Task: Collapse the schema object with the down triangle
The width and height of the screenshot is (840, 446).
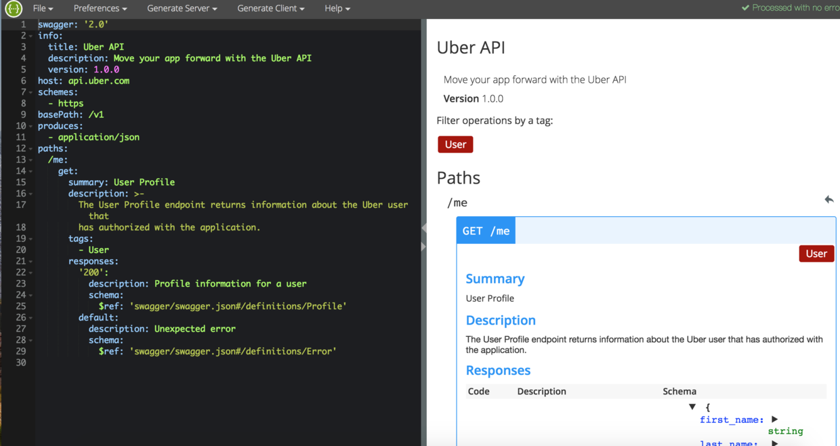Action: point(692,407)
